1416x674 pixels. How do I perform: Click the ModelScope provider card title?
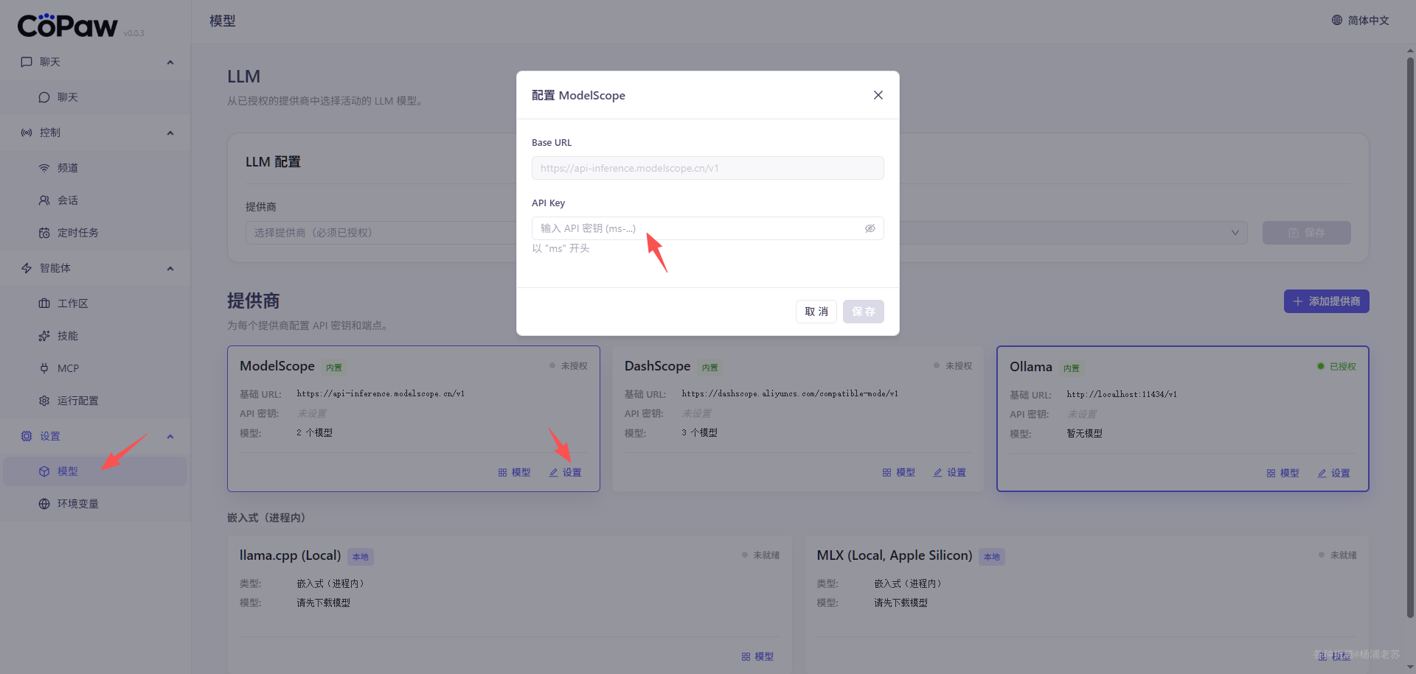(x=277, y=366)
